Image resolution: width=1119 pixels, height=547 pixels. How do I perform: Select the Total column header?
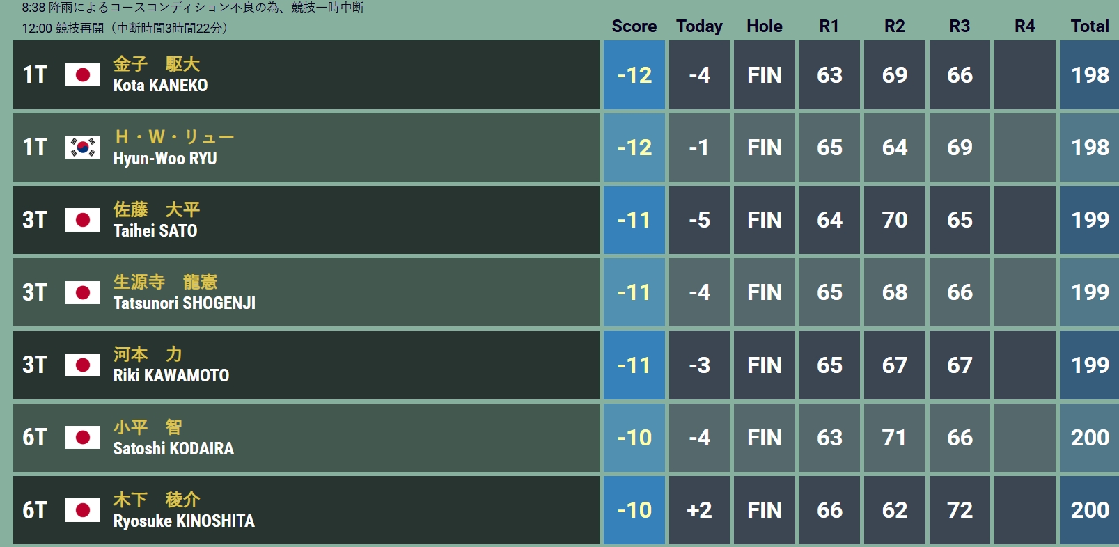tap(1090, 26)
